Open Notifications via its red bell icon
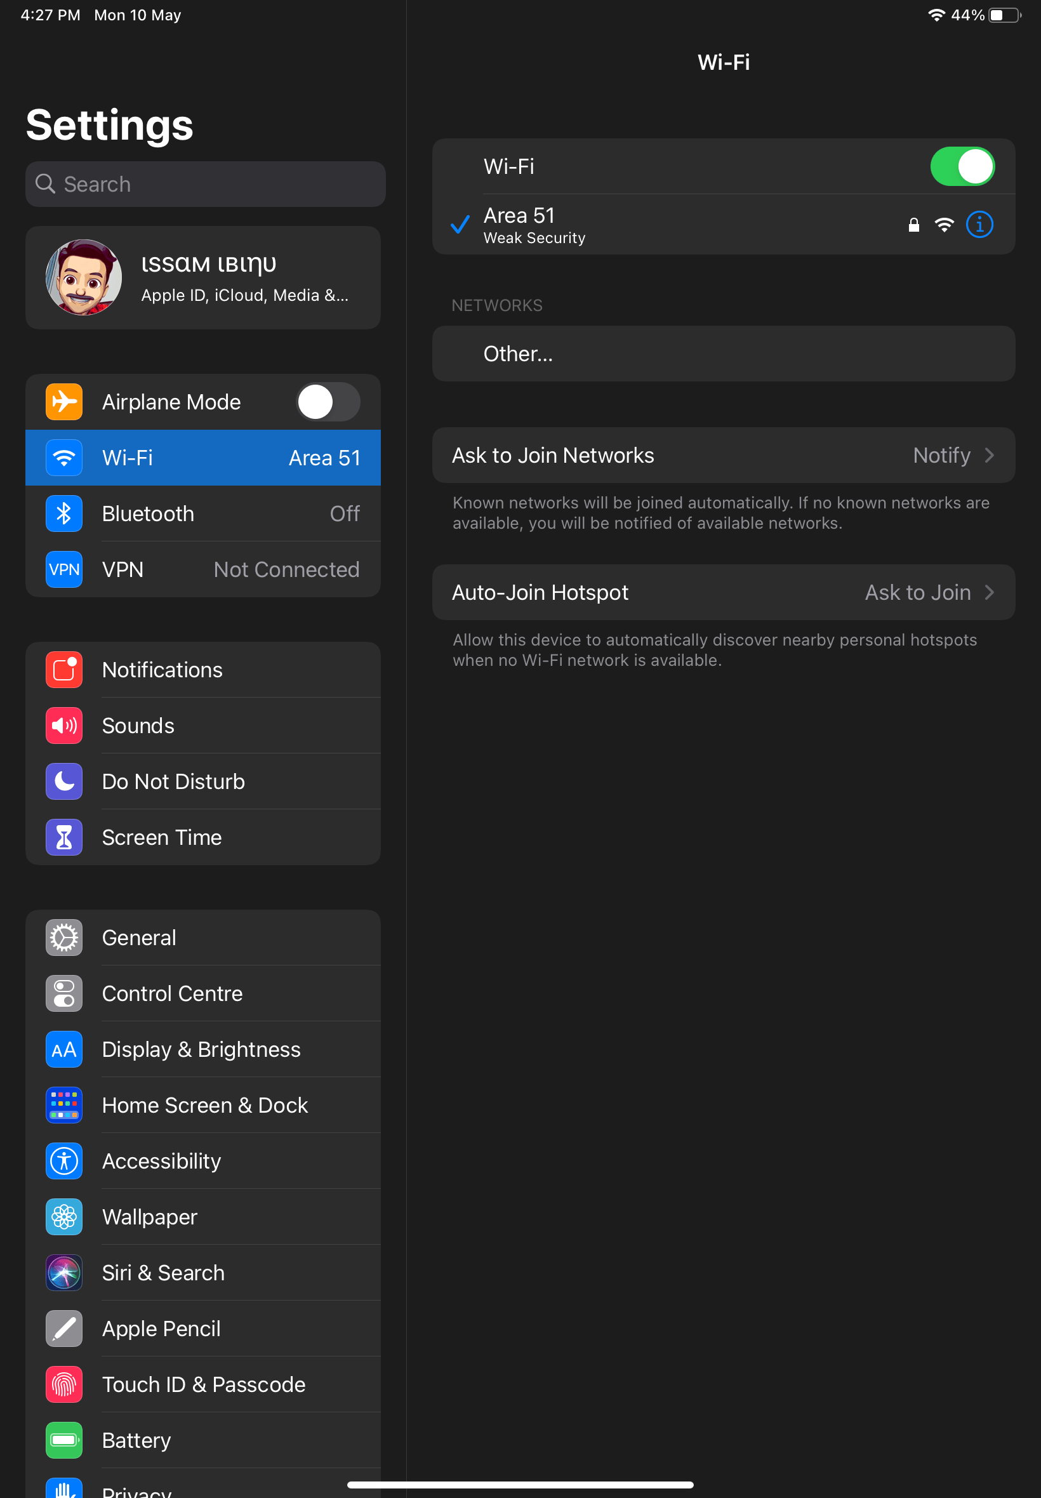 click(63, 670)
